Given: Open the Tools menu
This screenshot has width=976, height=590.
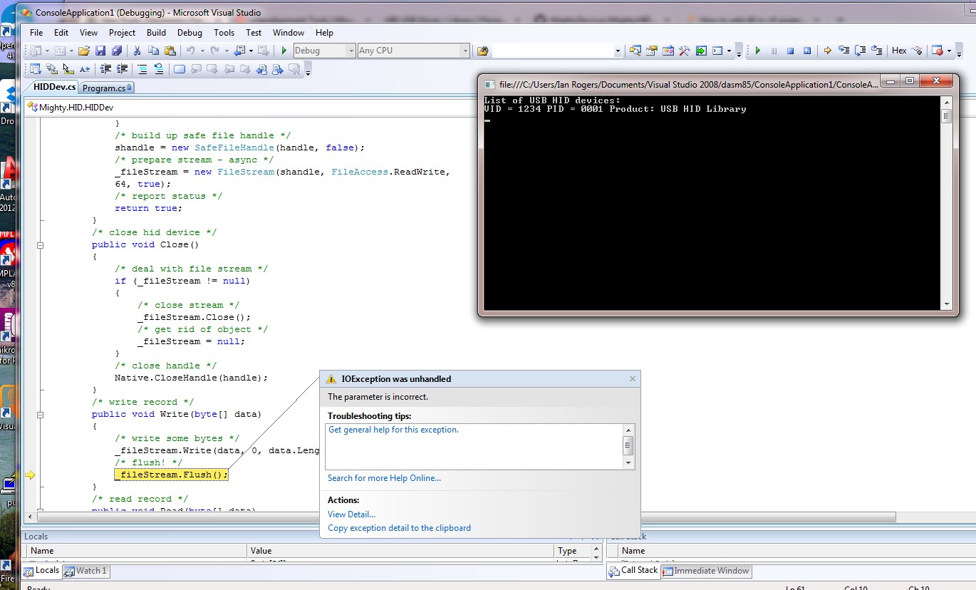Looking at the screenshot, I should tap(224, 33).
